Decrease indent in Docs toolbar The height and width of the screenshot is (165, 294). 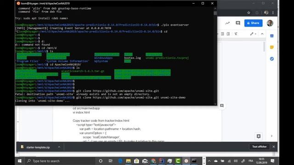pos(222,34)
